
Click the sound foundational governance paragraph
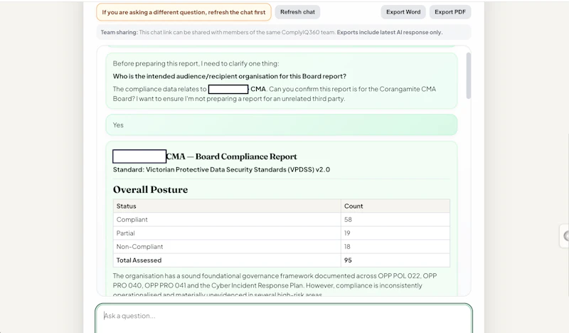(x=275, y=285)
